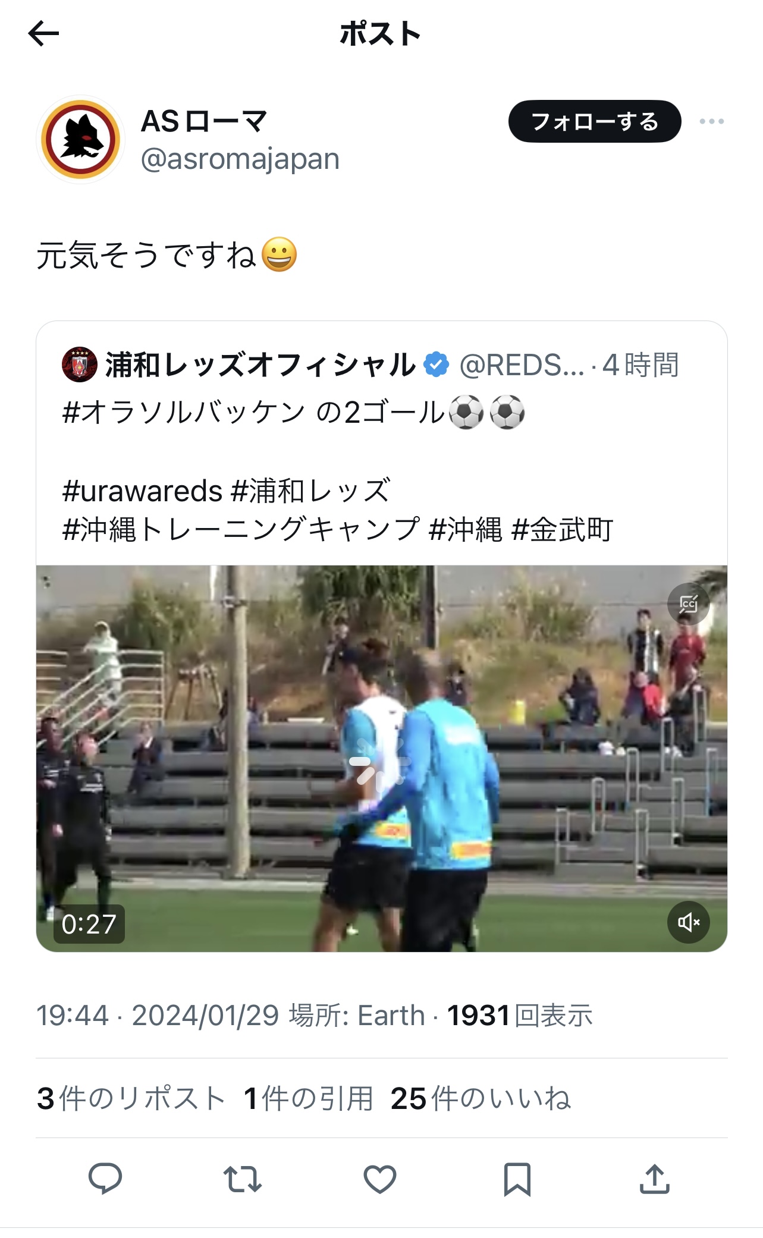The image size is (763, 1238).
Task: View the 3件のリポスト list
Action: 131,1098
